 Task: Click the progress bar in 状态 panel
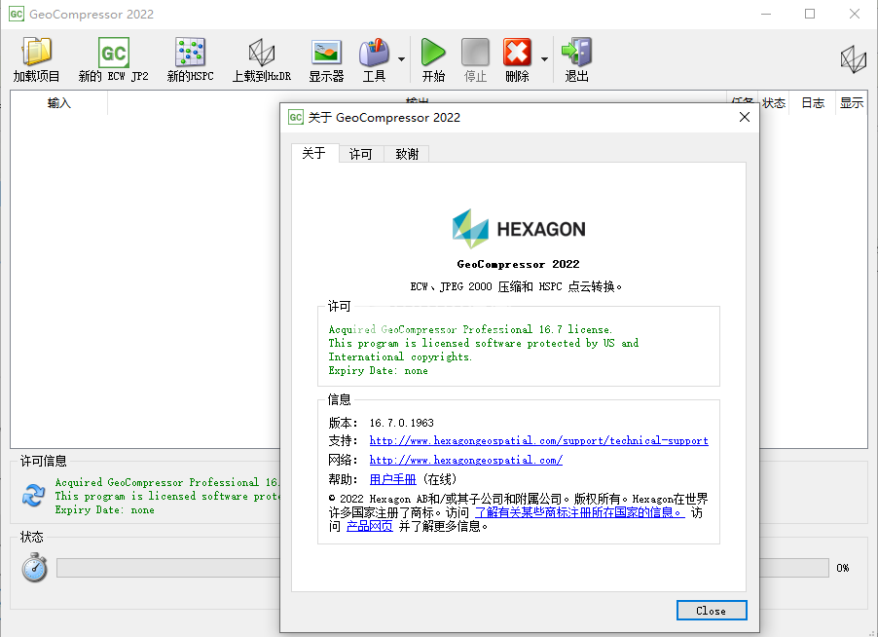(442, 568)
